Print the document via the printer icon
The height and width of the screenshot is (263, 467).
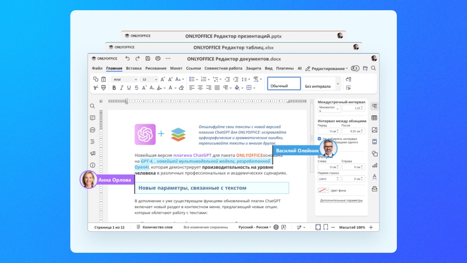(x=158, y=58)
